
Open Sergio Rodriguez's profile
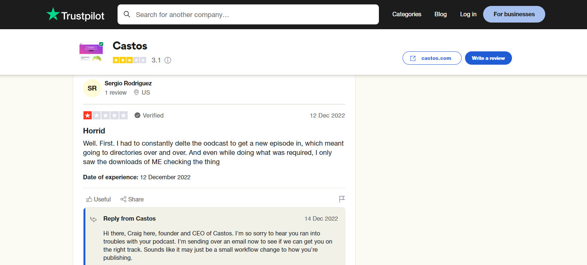(x=128, y=83)
